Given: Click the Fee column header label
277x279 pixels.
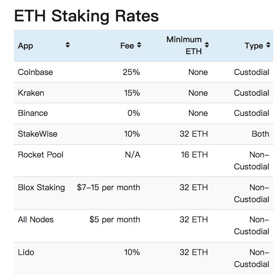Looking at the screenshot, I should (x=127, y=46).
